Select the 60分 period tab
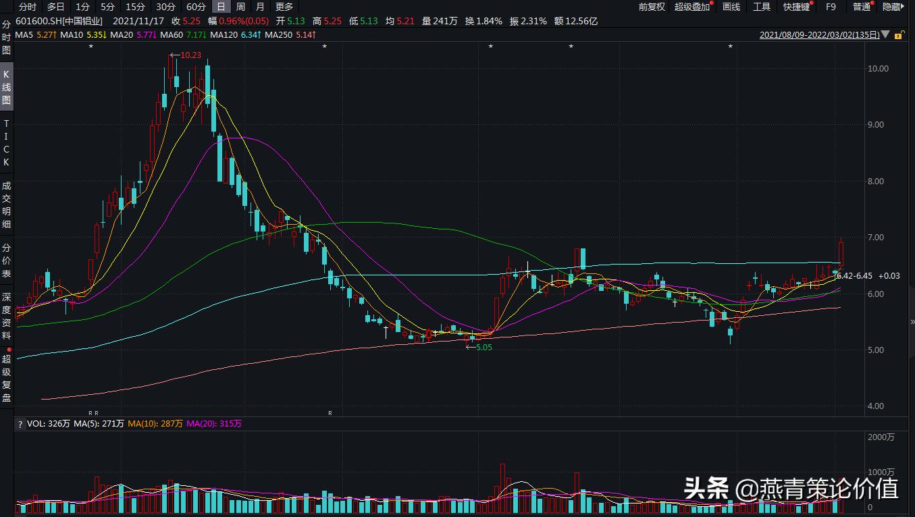This screenshot has width=915, height=517. pos(196,7)
